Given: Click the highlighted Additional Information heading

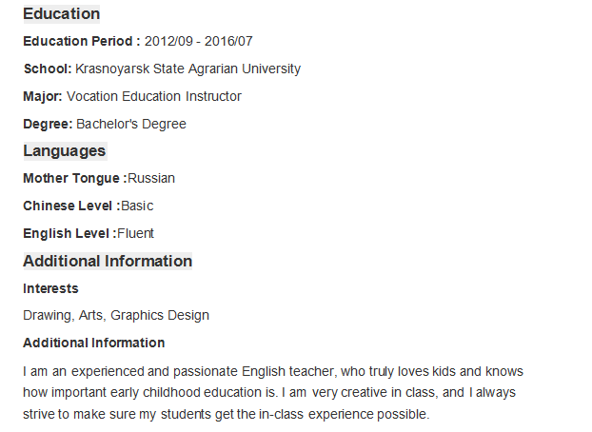Looking at the screenshot, I should point(108,262).
